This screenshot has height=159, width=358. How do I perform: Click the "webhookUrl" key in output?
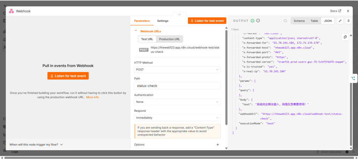point(249,114)
